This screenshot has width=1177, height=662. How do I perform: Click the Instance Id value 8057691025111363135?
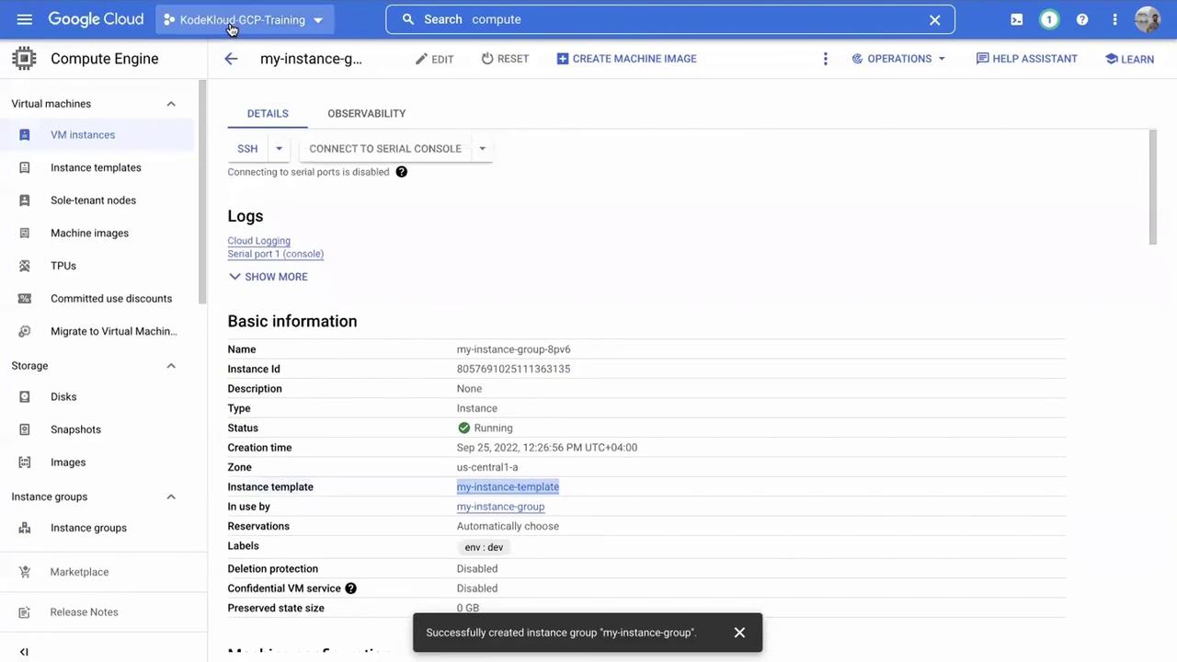[513, 370]
